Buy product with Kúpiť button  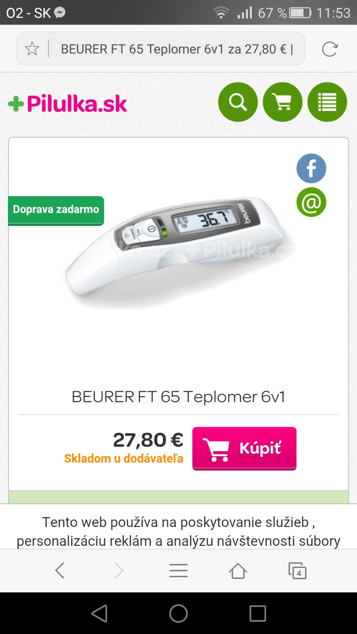(x=244, y=449)
